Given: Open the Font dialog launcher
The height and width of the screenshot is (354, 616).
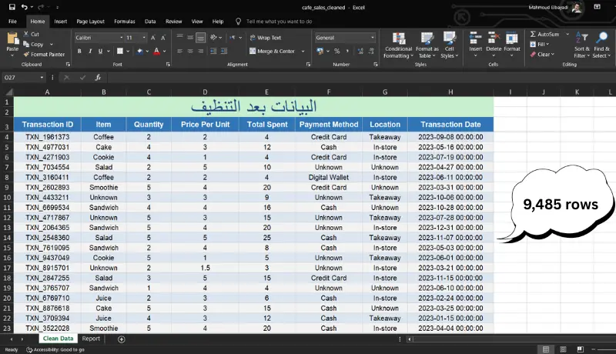Looking at the screenshot, I should pos(168,65).
